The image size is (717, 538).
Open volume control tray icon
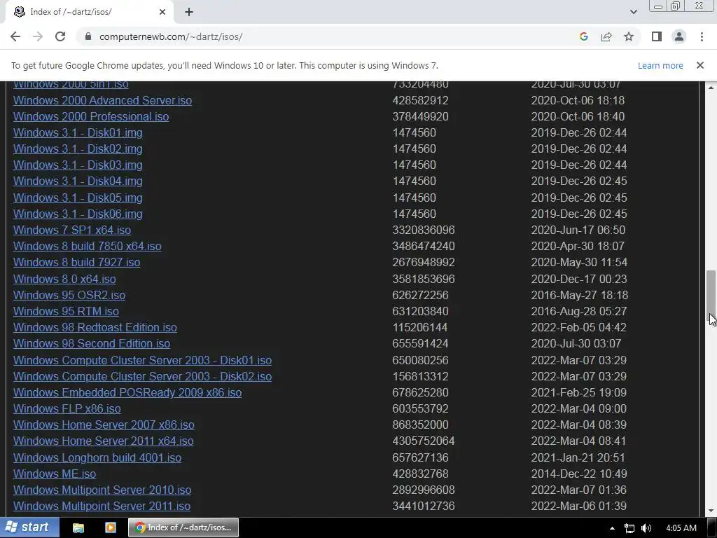(646, 528)
